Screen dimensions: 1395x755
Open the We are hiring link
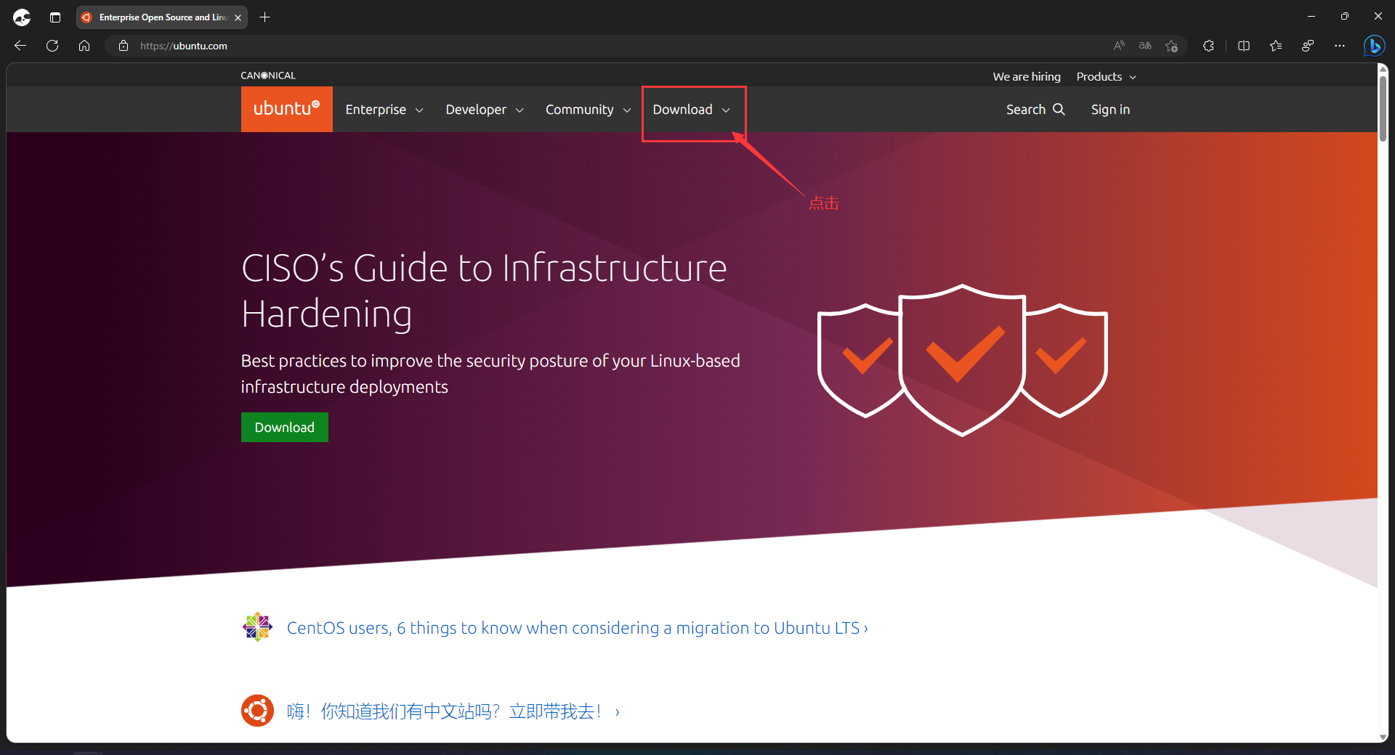point(1027,77)
